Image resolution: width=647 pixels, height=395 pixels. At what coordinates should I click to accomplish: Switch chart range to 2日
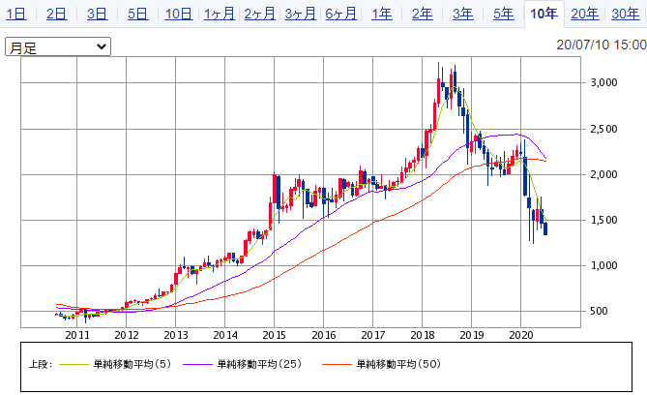coord(56,15)
